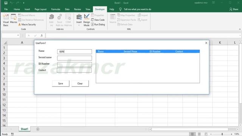
Task: Click XML Export
Action: tap(143, 20)
